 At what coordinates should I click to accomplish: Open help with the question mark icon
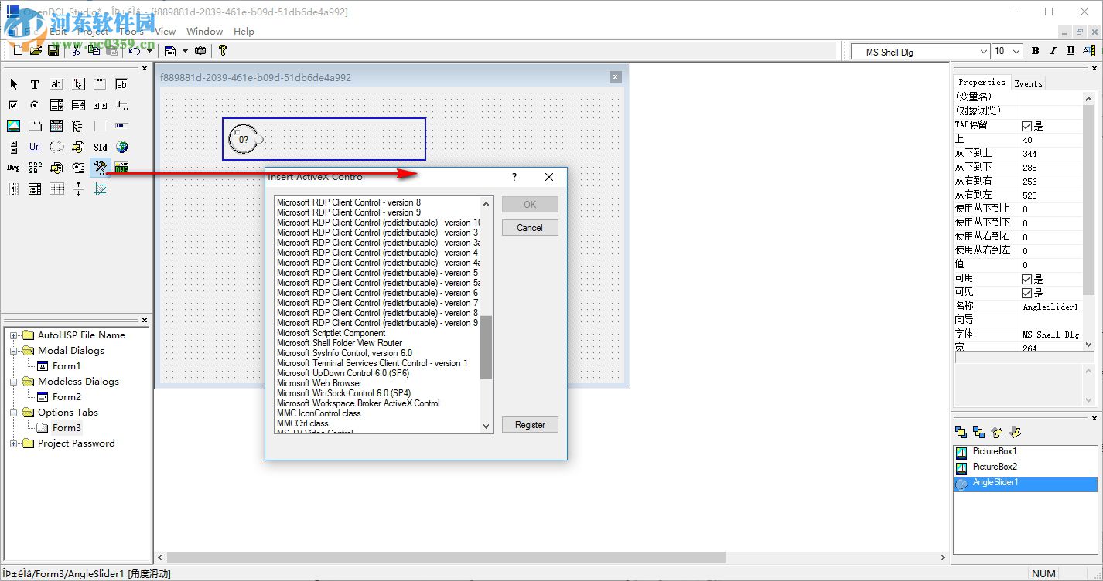click(223, 50)
